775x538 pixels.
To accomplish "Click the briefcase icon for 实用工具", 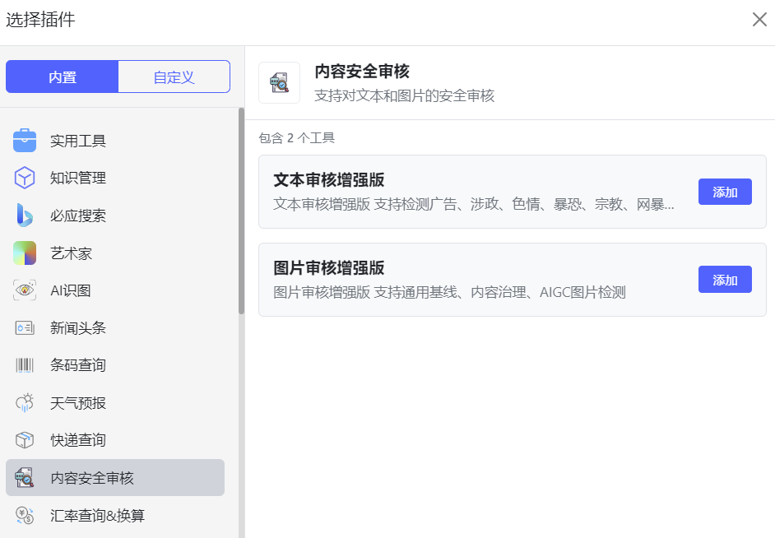I will click(x=25, y=141).
